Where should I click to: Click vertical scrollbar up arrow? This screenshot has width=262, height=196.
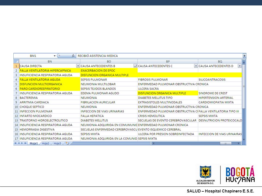(244, 62)
